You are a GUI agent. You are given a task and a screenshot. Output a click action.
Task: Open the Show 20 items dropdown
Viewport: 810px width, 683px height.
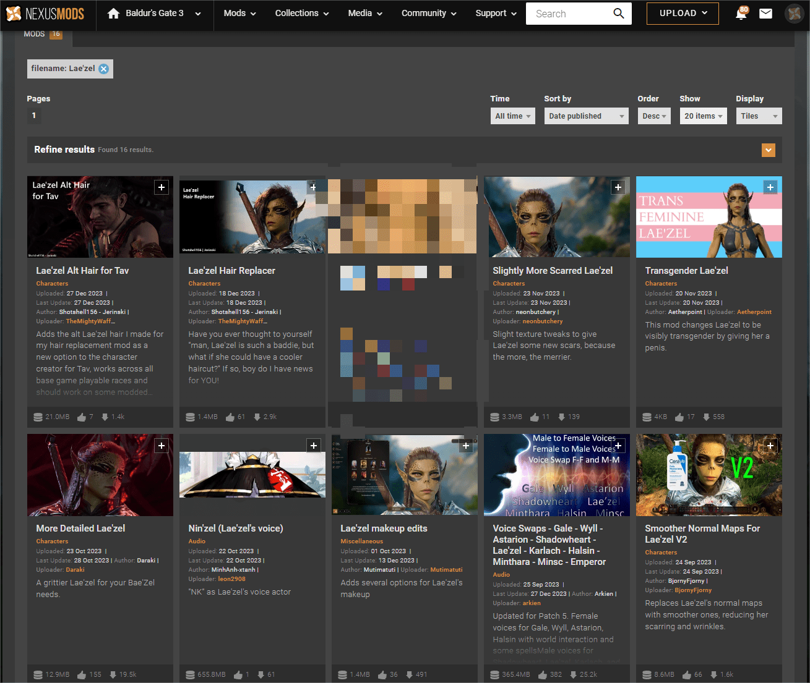pyautogui.click(x=704, y=116)
